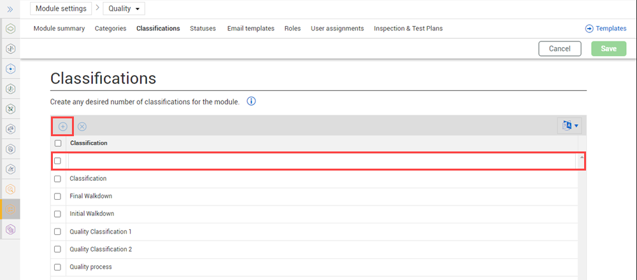Open the info icon next to description
Screen dimensions: 637x280
251,101
